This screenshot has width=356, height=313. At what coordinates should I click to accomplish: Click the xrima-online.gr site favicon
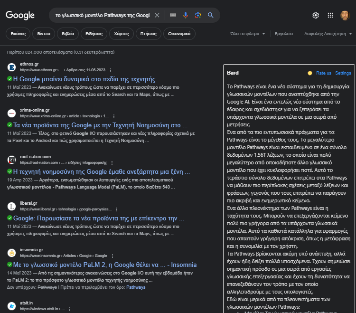[11, 113]
